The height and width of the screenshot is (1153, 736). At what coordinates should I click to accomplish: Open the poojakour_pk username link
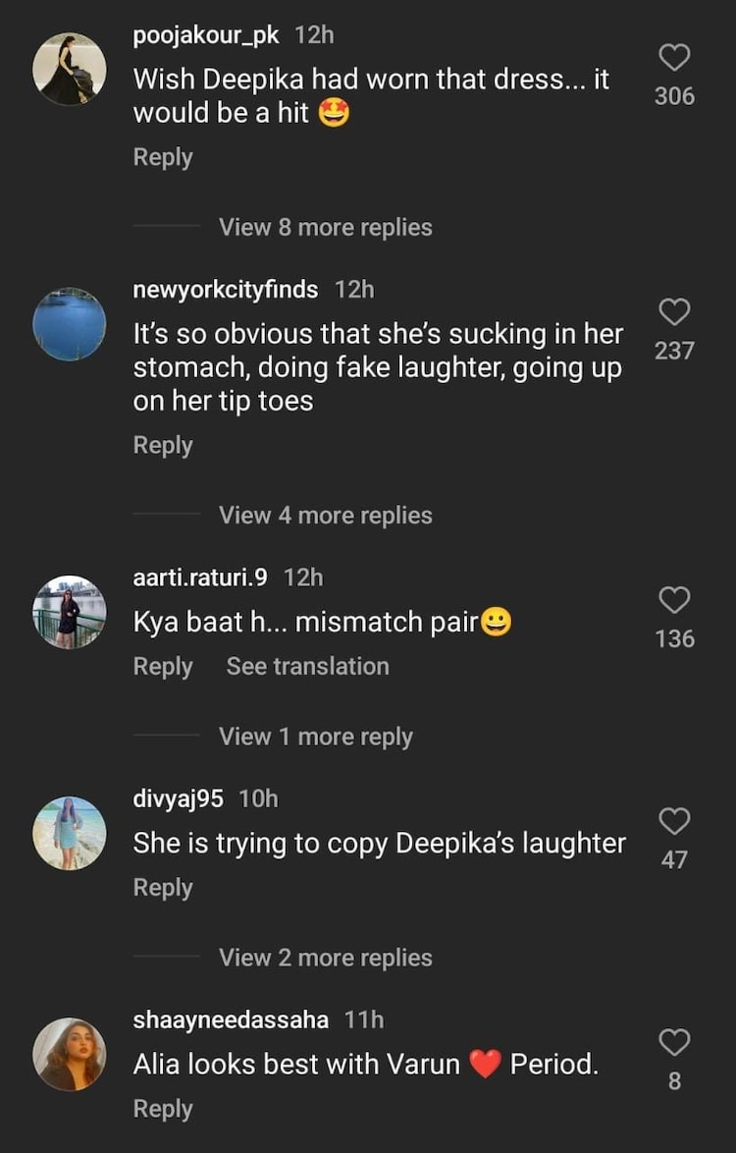(x=206, y=34)
